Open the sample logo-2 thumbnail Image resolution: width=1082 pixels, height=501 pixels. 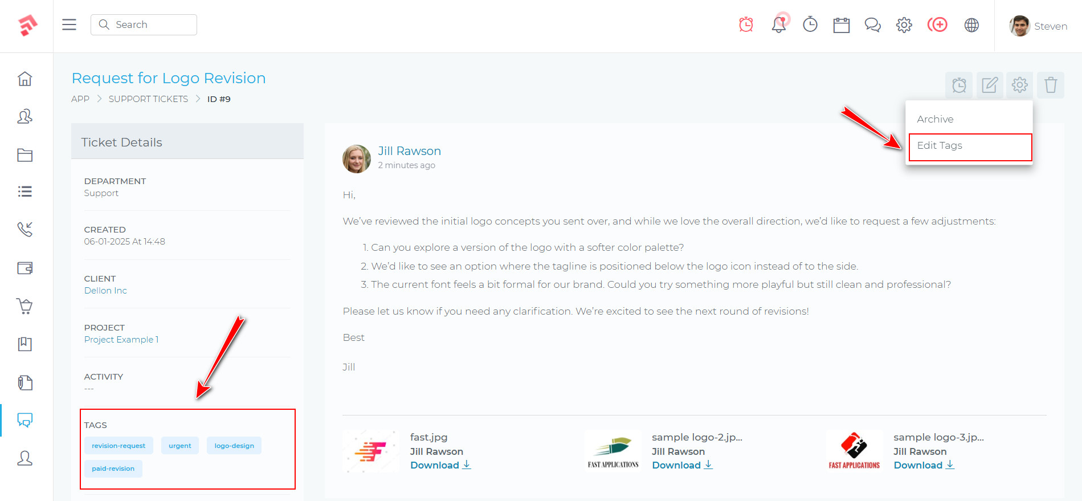click(x=613, y=451)
